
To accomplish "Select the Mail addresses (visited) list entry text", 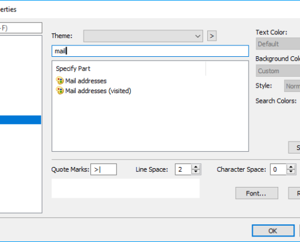I will [x=98, y=91].
